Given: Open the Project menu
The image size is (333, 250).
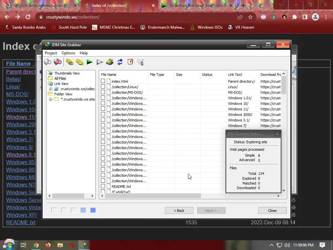Looking at the screenshot, I should [51, 53].
